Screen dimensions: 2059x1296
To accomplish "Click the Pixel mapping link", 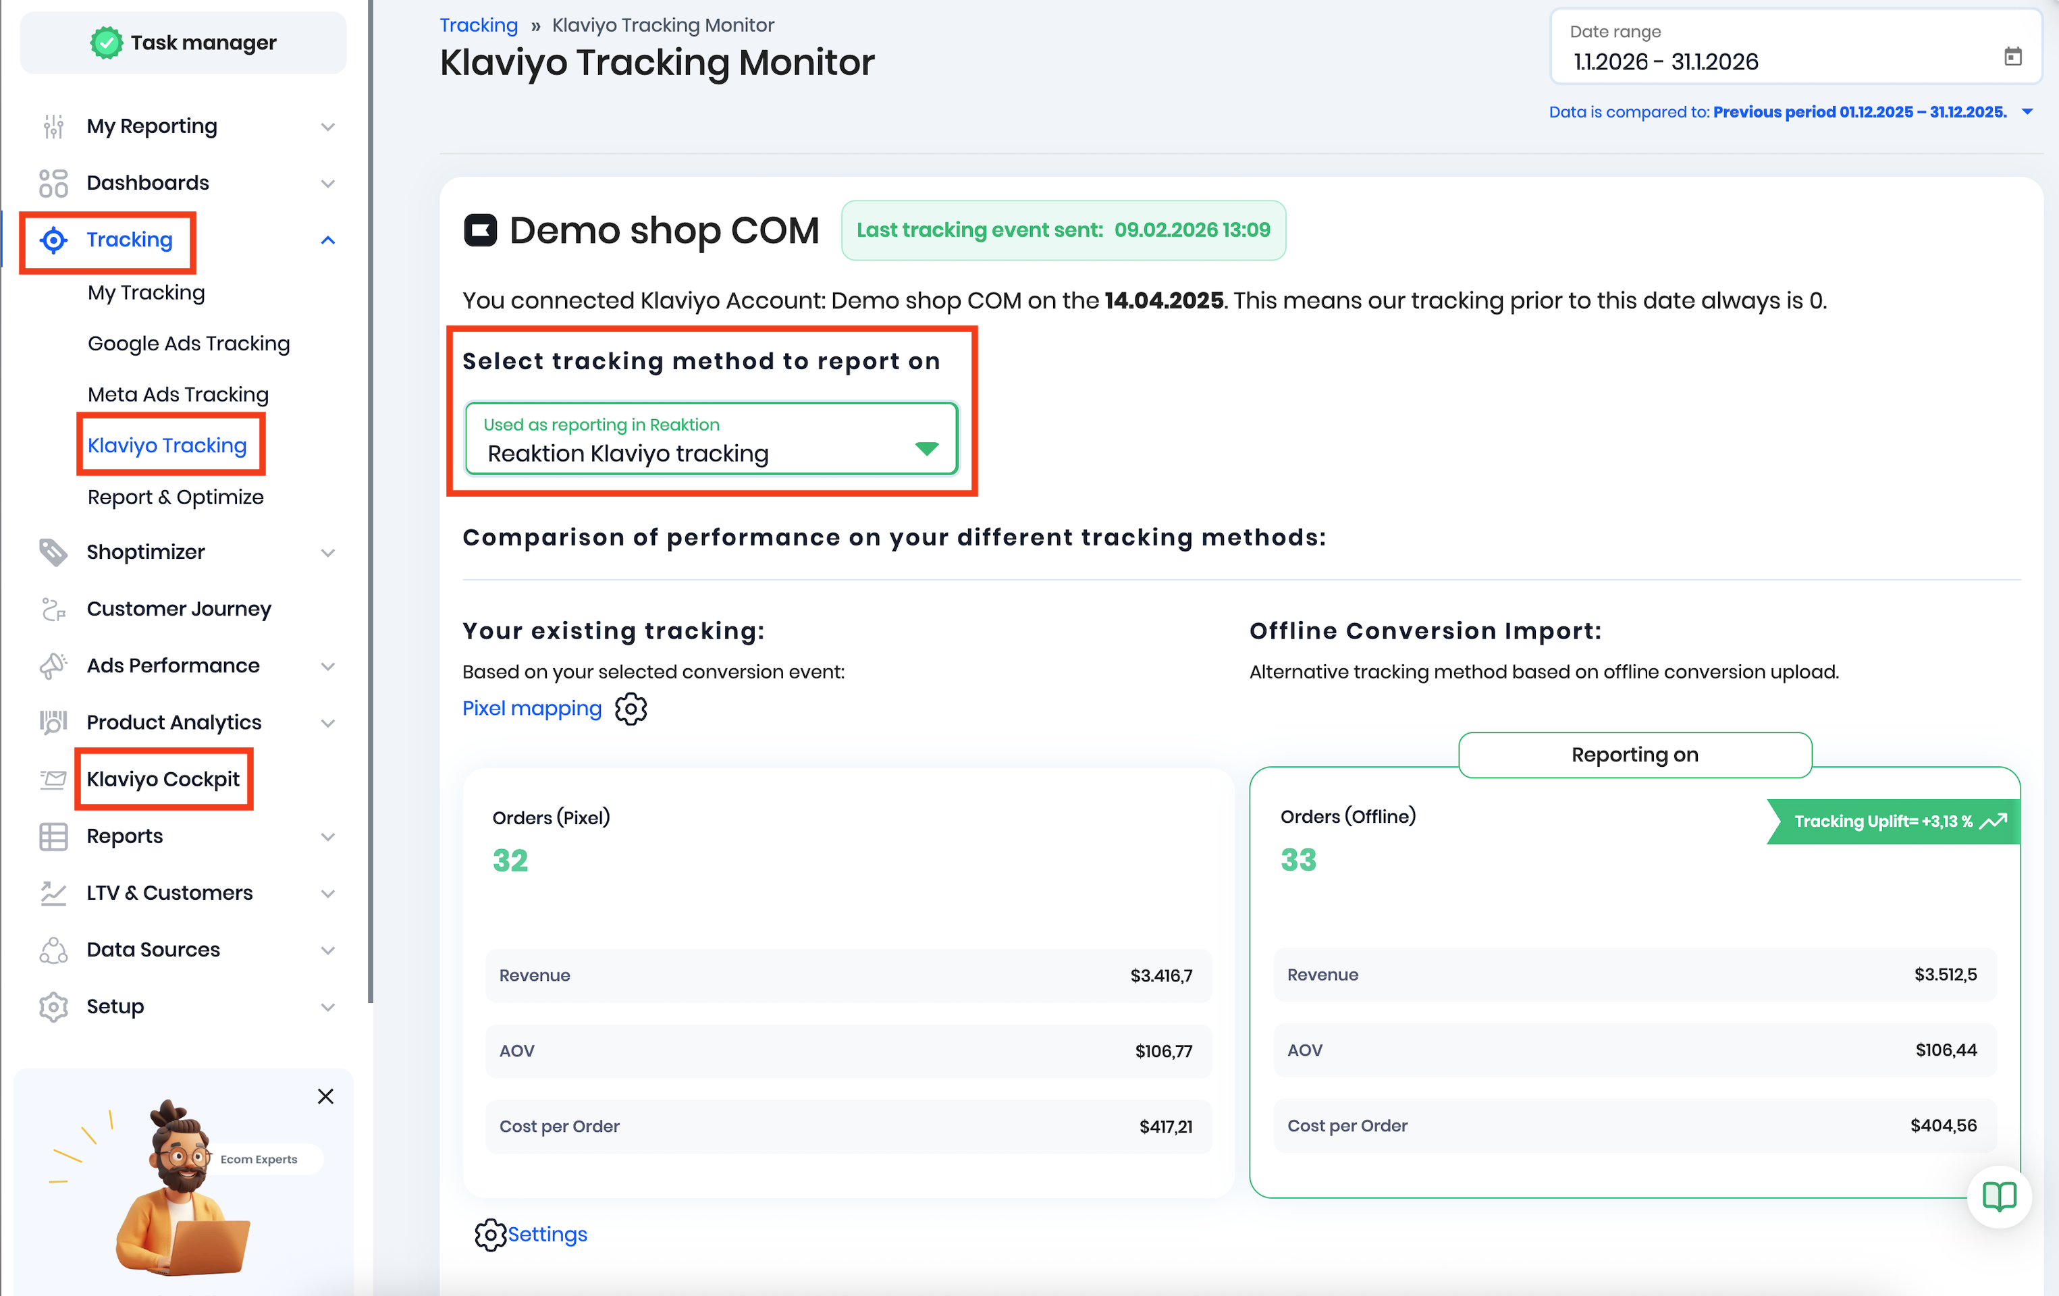I will coord(531,709).
